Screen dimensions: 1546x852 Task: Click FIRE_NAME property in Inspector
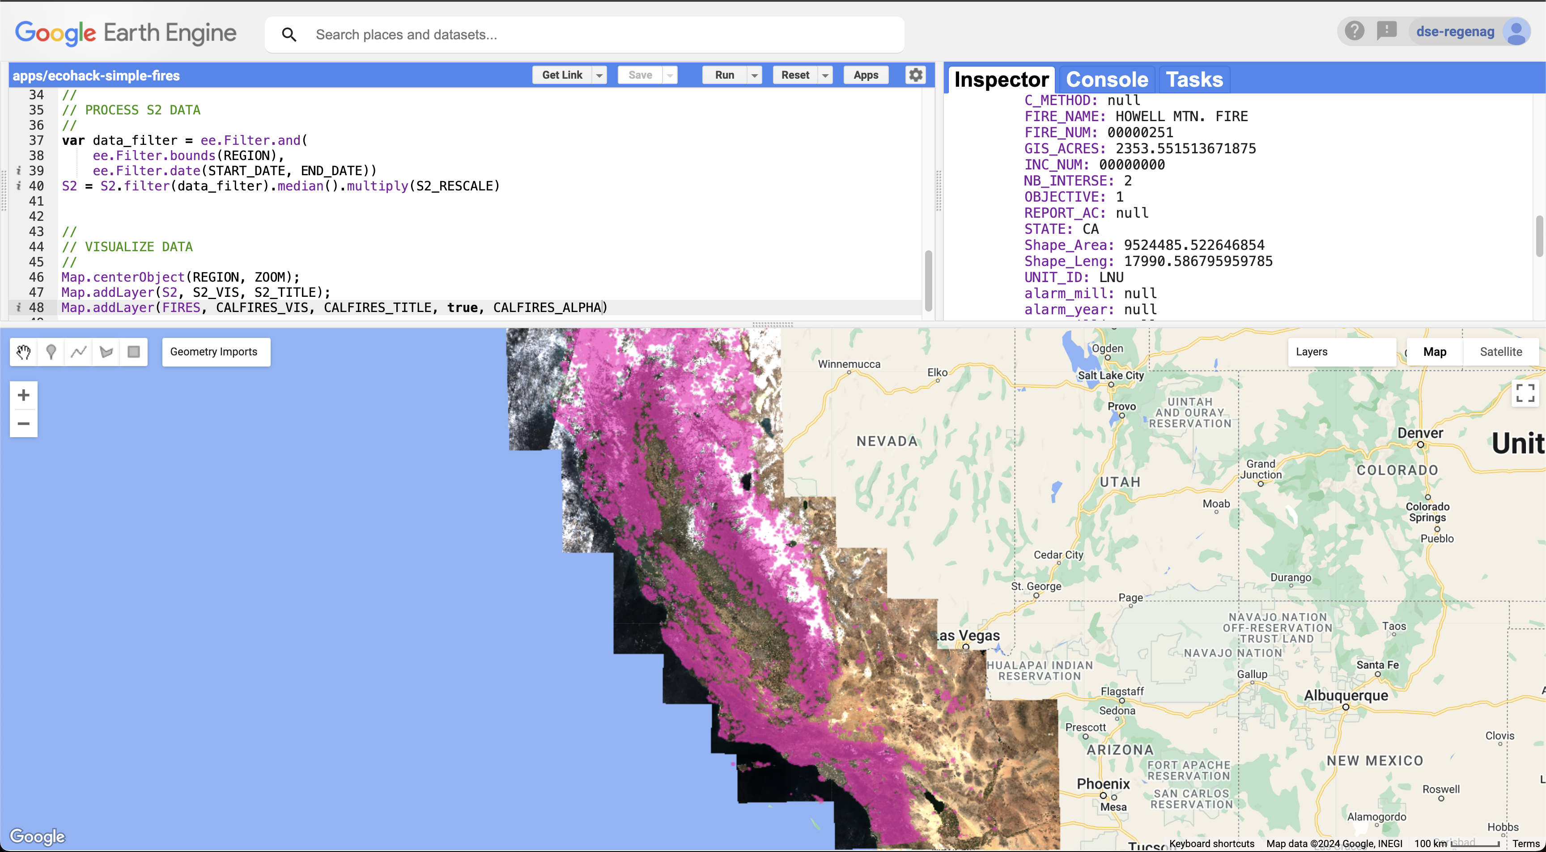1136,116
